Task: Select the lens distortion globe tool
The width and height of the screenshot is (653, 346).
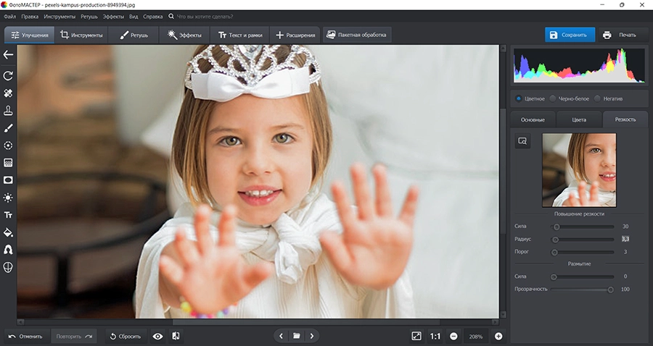Action: (8, 267)
